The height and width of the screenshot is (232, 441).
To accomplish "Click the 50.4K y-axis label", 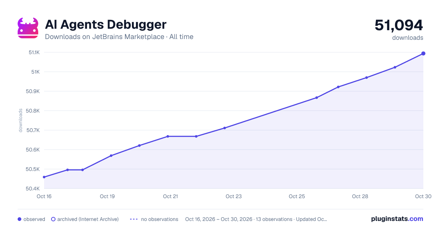I will coord(33,189).
